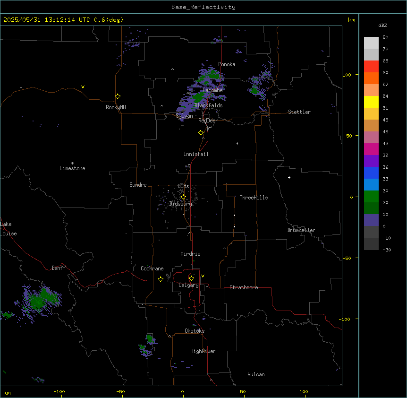
Task: Click the white plus marker north of Drumheller
Action: [289, 177]
